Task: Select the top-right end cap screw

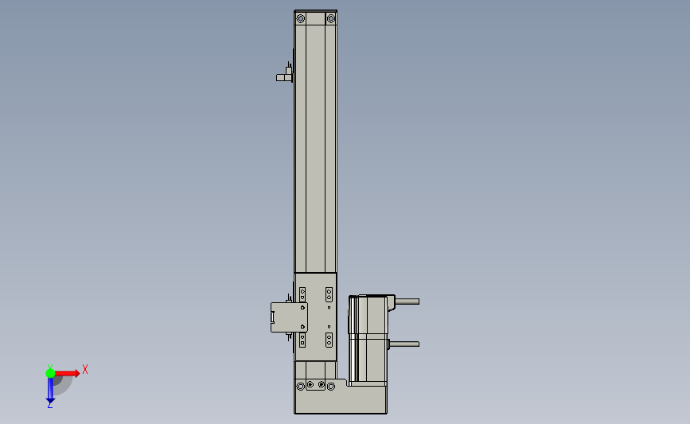Action: click(331, 18)
